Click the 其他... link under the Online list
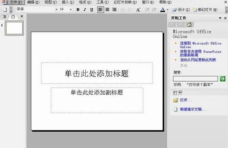228x148 pixels. tap(184, 66)
